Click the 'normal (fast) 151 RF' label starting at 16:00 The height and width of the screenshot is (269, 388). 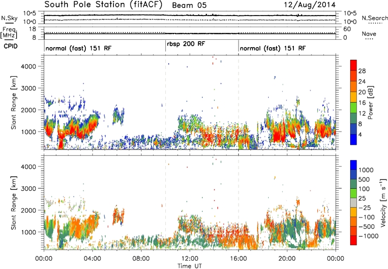(273, 48)
